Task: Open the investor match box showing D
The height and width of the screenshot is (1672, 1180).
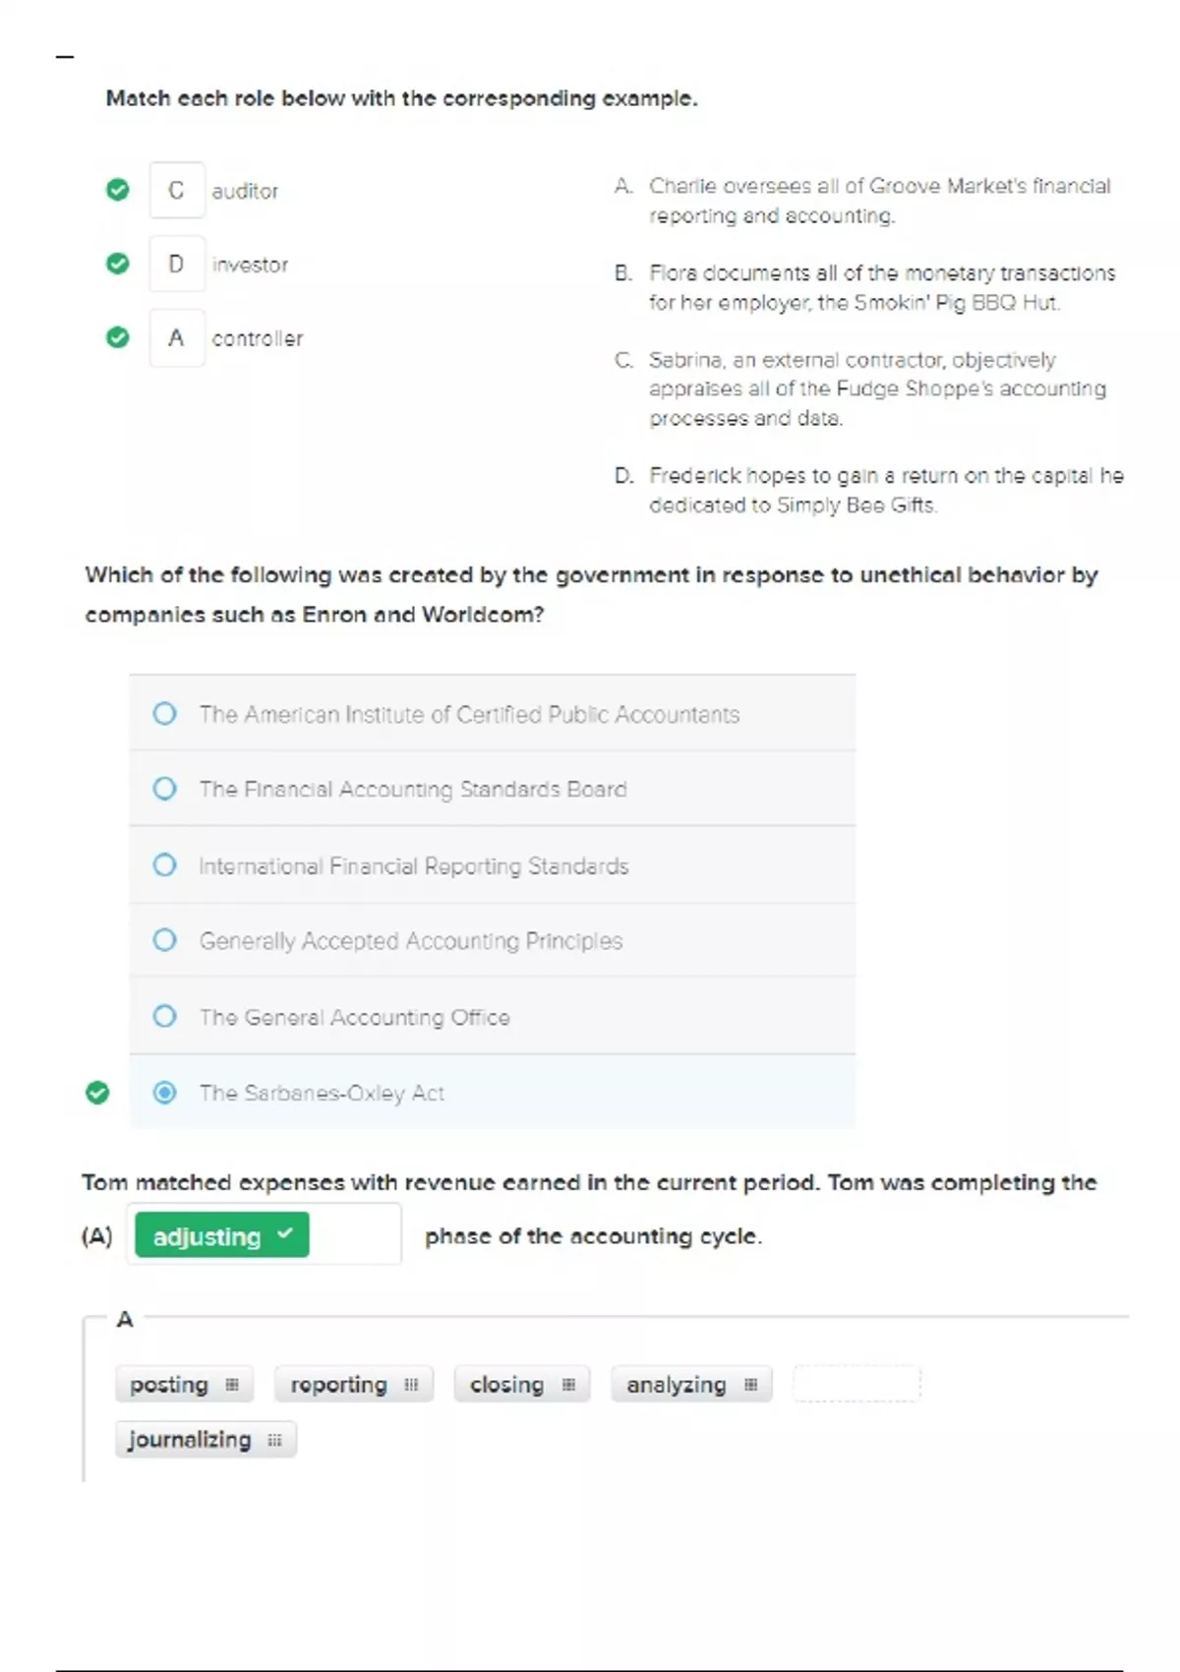Action: pyautogui.click(x=177, y=264)
